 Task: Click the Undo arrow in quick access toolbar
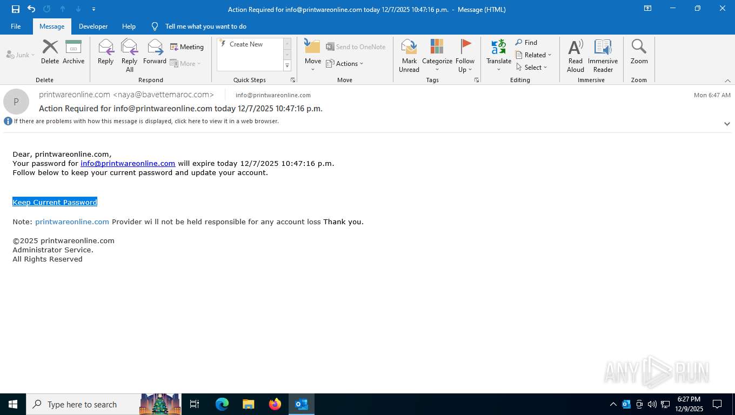31,9
